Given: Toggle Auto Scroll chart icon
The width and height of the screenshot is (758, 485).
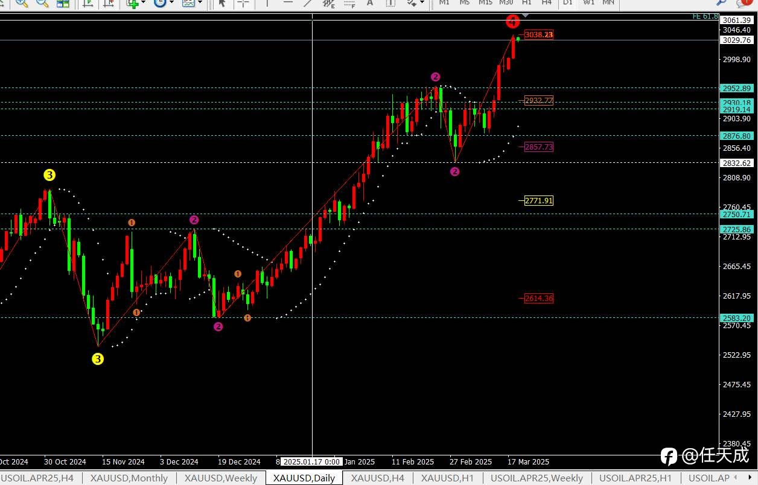Looking at the screenshot, I should pos(88,3).
